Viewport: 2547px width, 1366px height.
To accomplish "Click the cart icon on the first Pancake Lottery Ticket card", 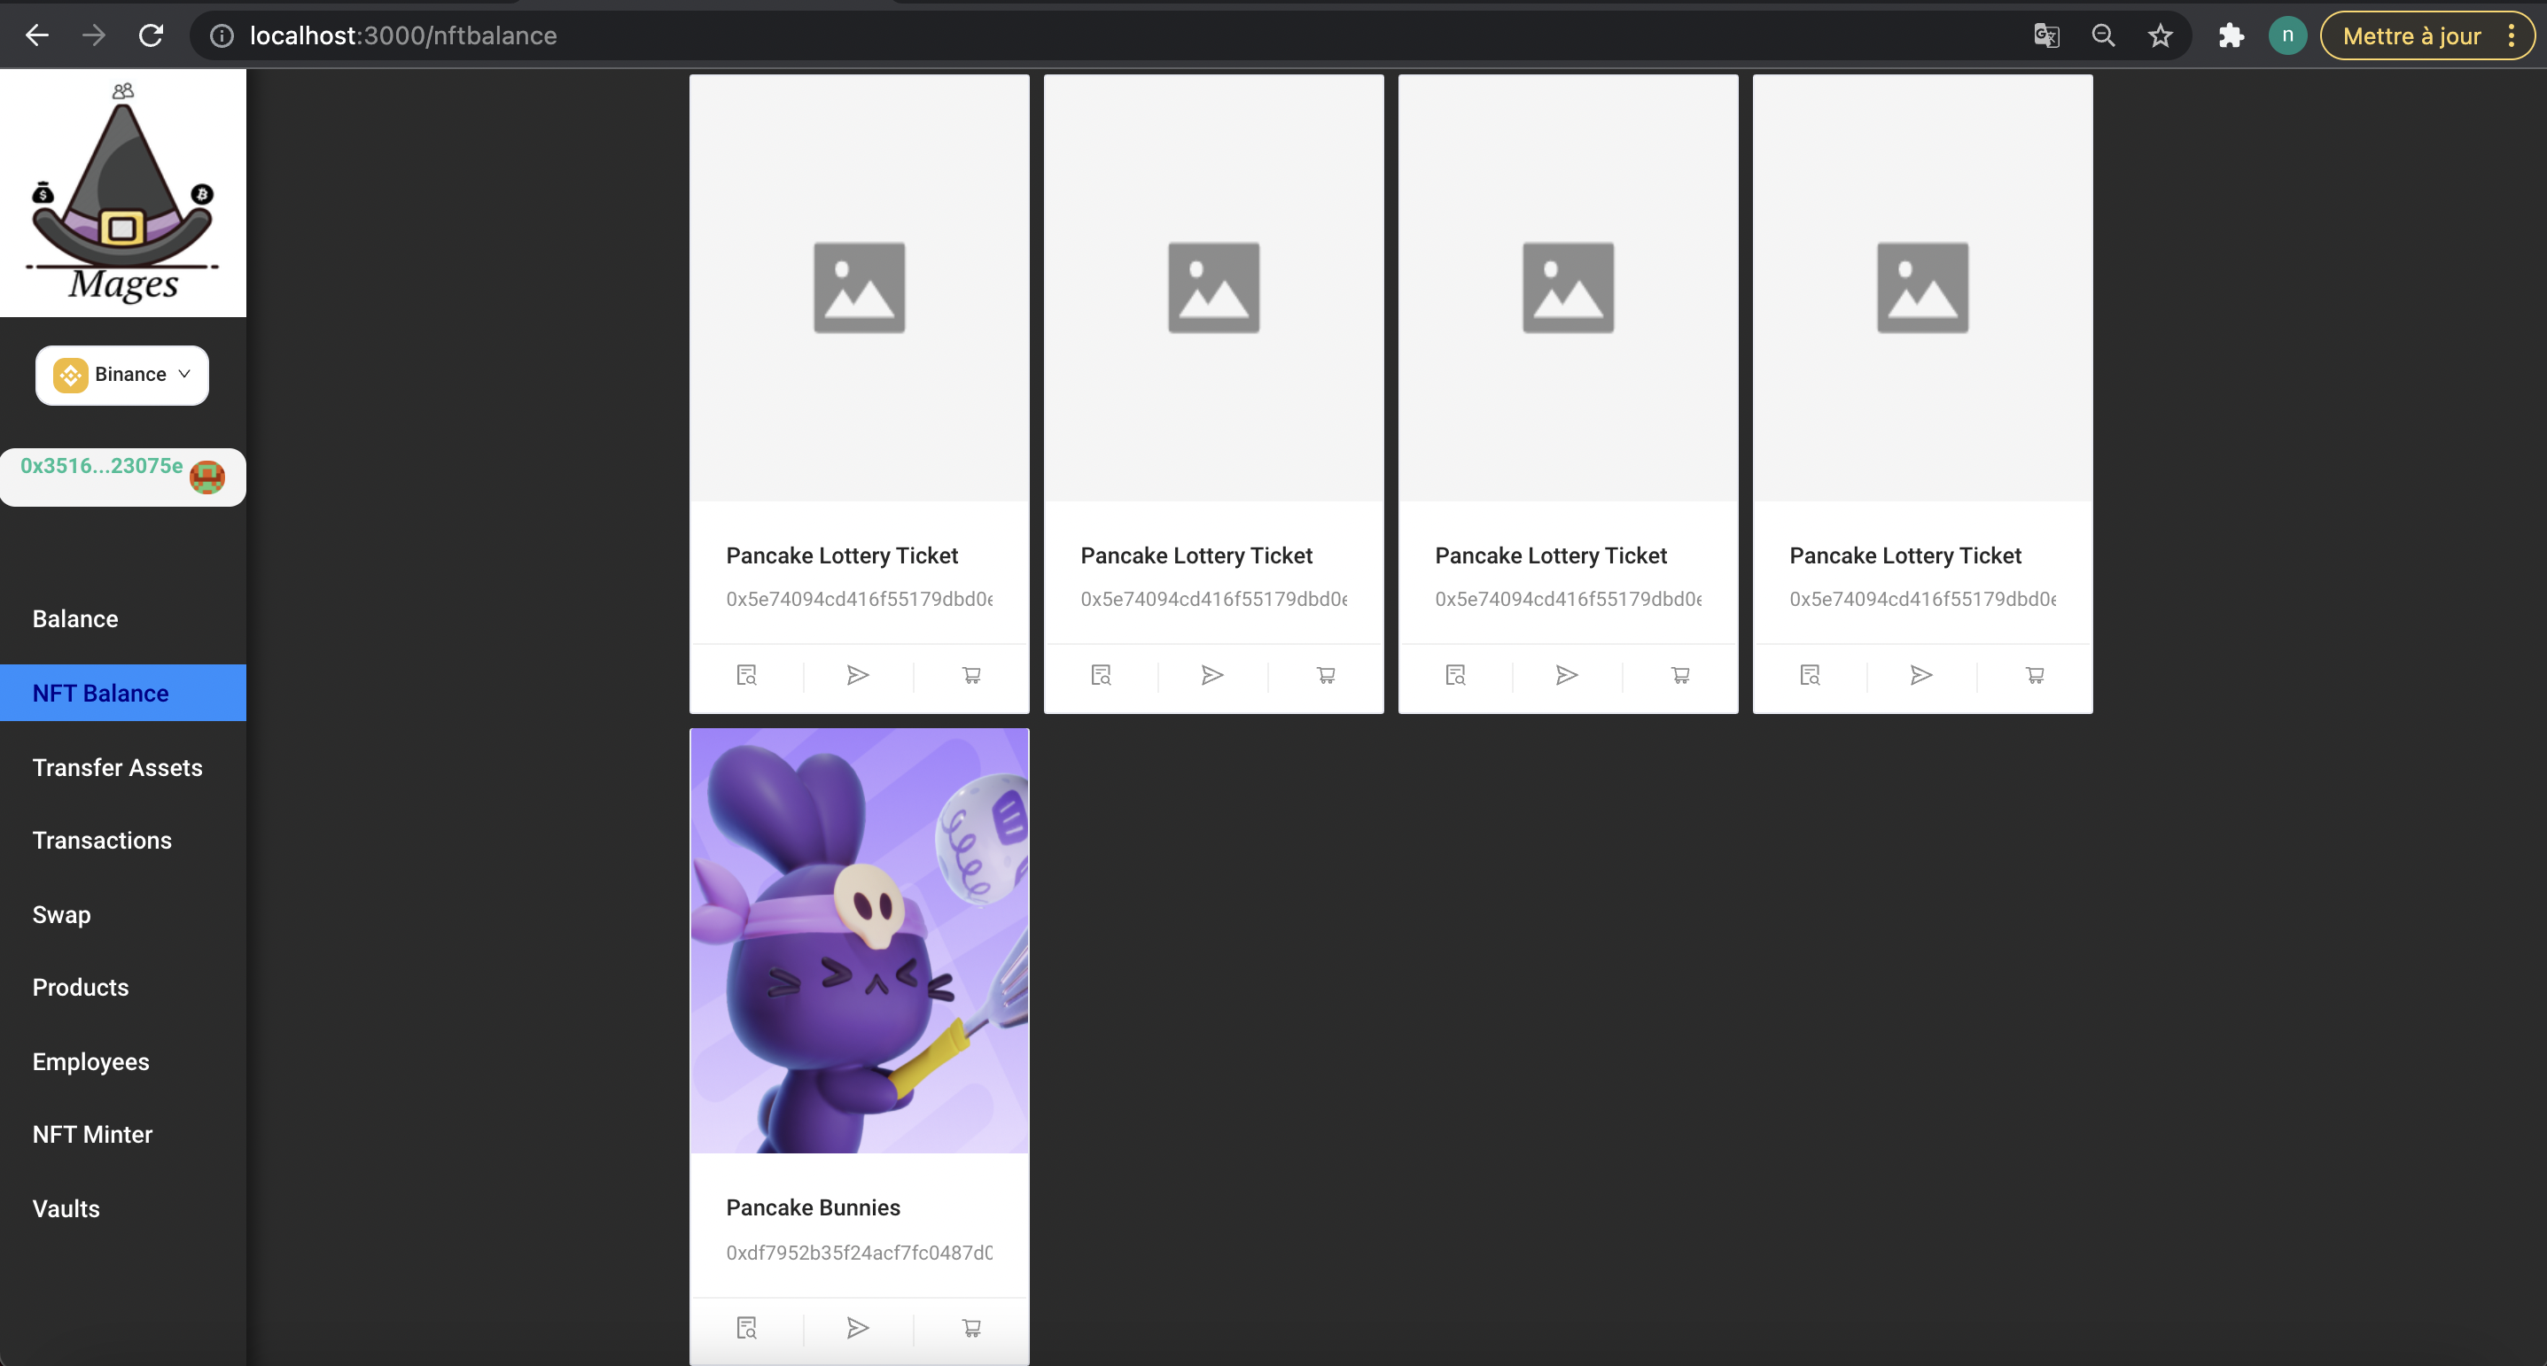I will click(971, 675).
